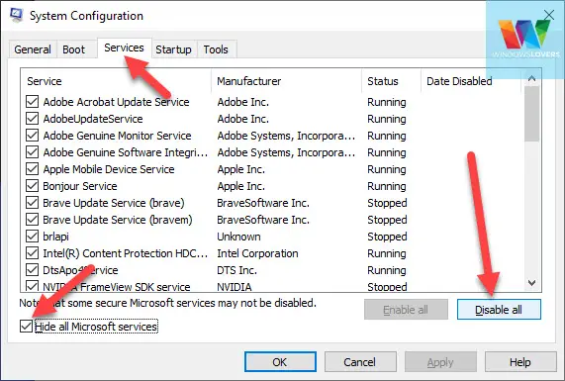The image size is (565, 381).
Task: Click the System Configuration title bar icon
Action: (x=16, y=15)
